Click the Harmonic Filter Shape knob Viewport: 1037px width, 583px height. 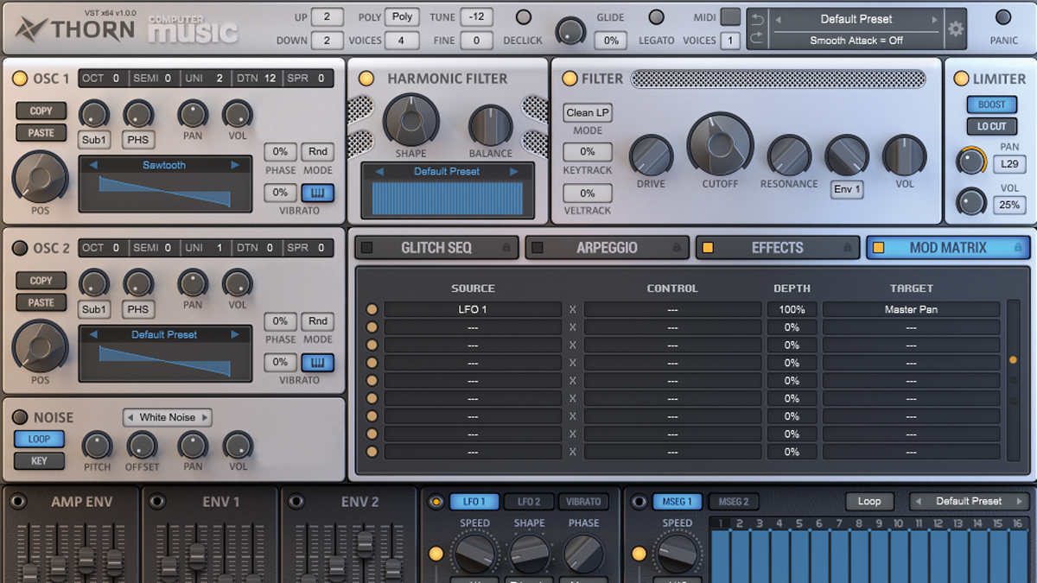410,119
